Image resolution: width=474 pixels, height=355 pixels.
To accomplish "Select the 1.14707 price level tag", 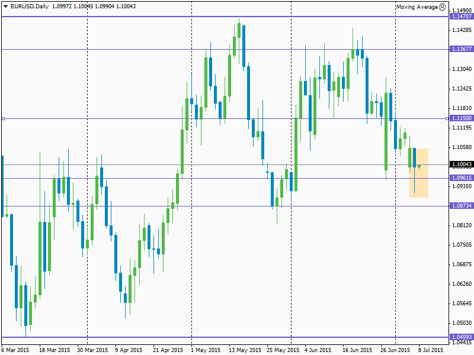I will [462, 17].
